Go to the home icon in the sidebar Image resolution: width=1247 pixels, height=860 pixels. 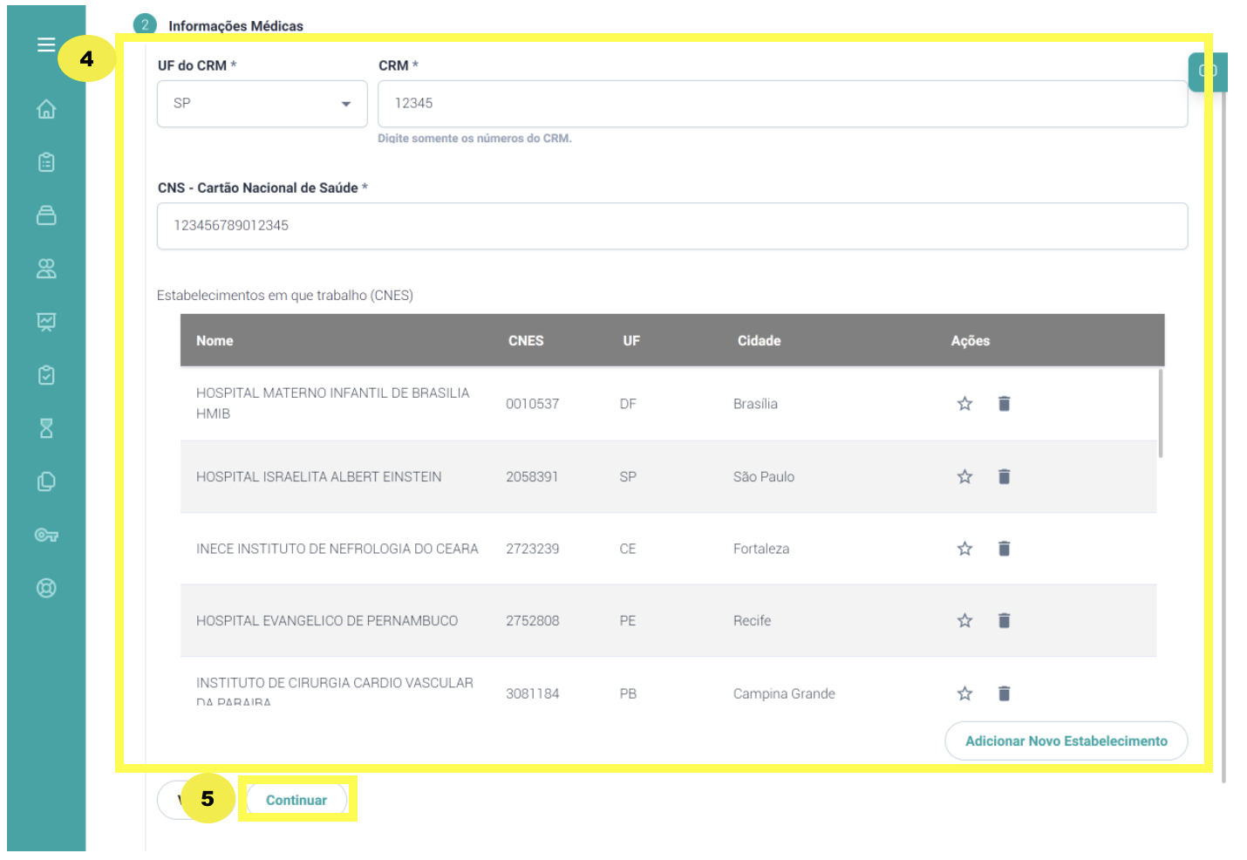[x=46, y=109]
